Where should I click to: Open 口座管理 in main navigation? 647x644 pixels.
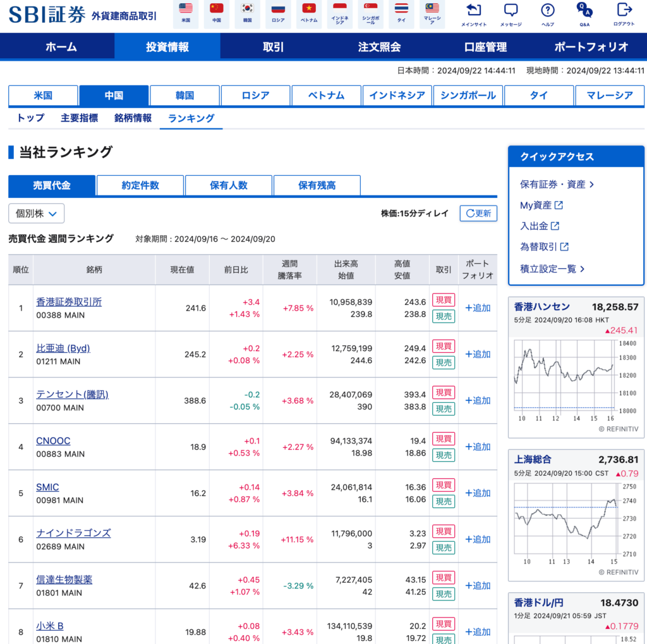tap(485, 47)
